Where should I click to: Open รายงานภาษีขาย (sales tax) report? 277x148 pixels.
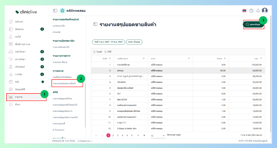(x=60, y=62)
